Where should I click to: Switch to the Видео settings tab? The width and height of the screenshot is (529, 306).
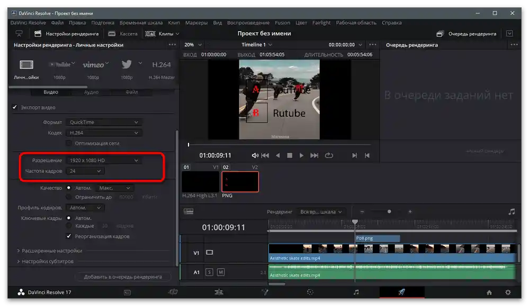click(51, 92)
